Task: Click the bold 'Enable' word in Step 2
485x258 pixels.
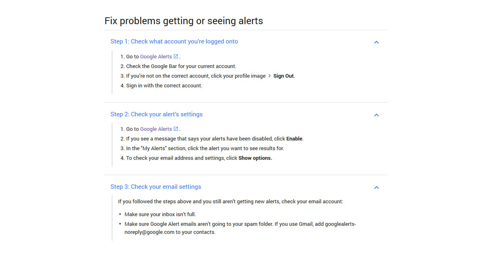Action: [x=294, y=139]
